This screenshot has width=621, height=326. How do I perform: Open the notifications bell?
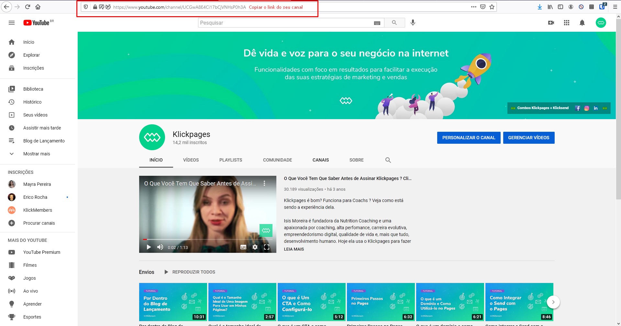click(582, 23)
